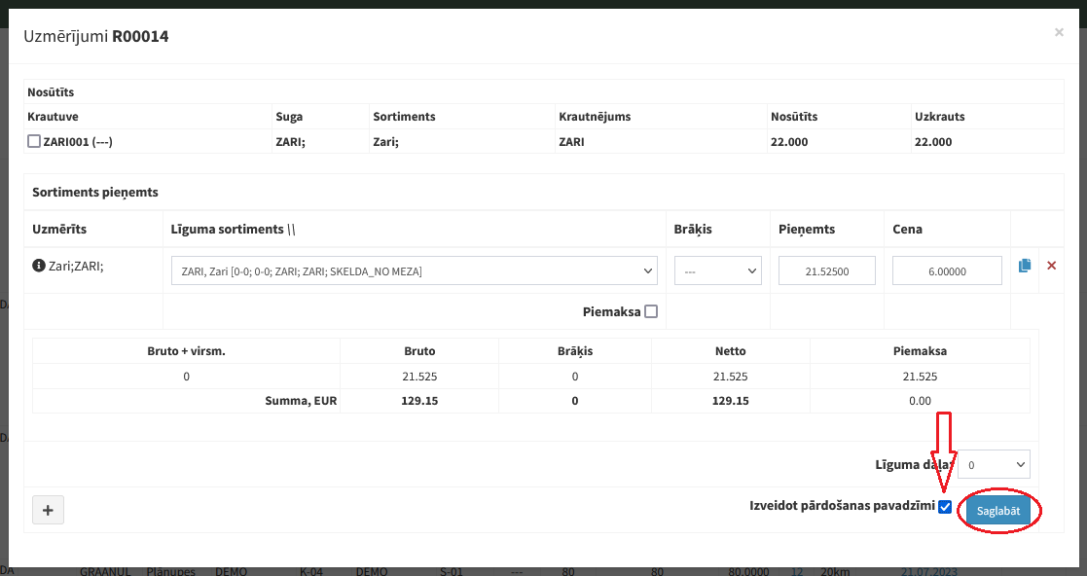Uncheck Izveidot pārdošanas pavadzīmi checkbox
Image resolution: width=1087 pixels, height=576 pixels.
945,506
